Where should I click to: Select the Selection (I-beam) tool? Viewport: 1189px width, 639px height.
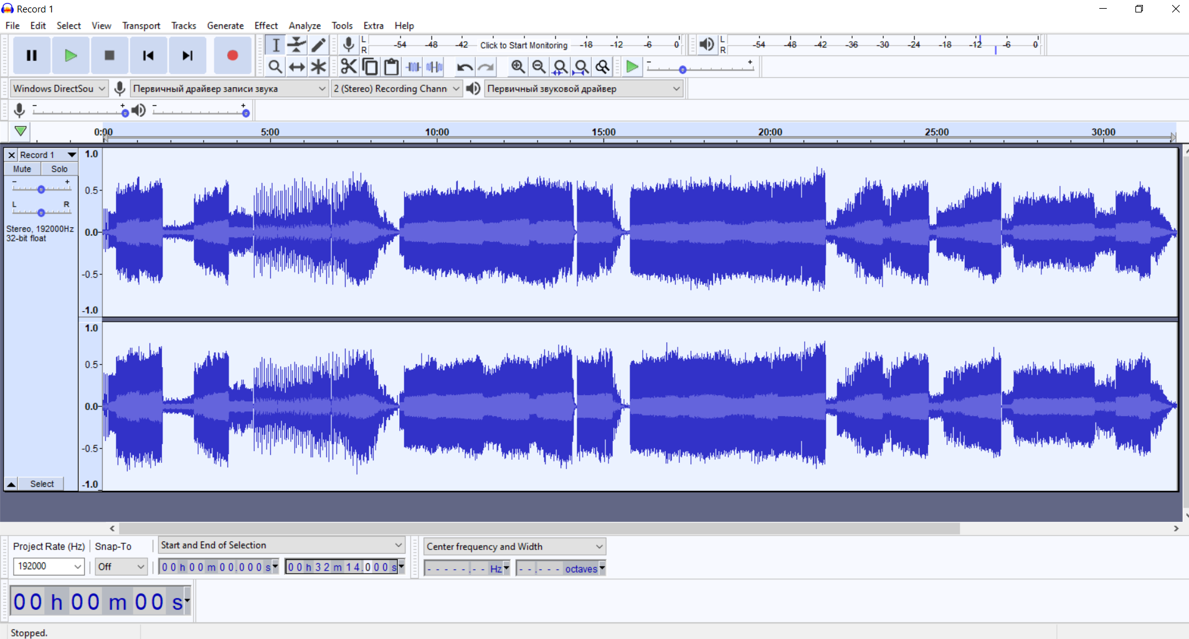(275, 45)
